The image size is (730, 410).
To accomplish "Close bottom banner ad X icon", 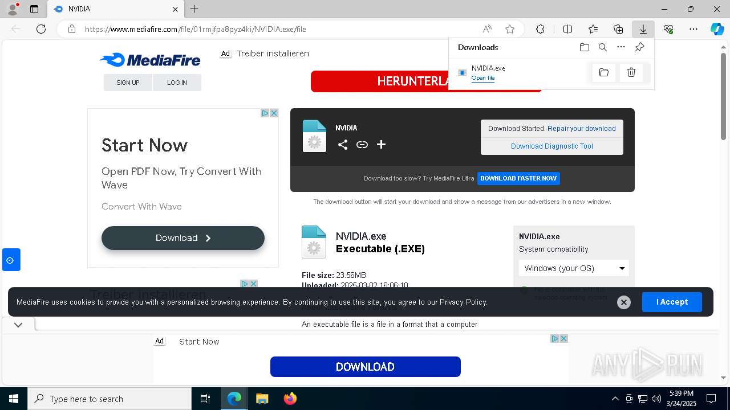I will point(563,339).
